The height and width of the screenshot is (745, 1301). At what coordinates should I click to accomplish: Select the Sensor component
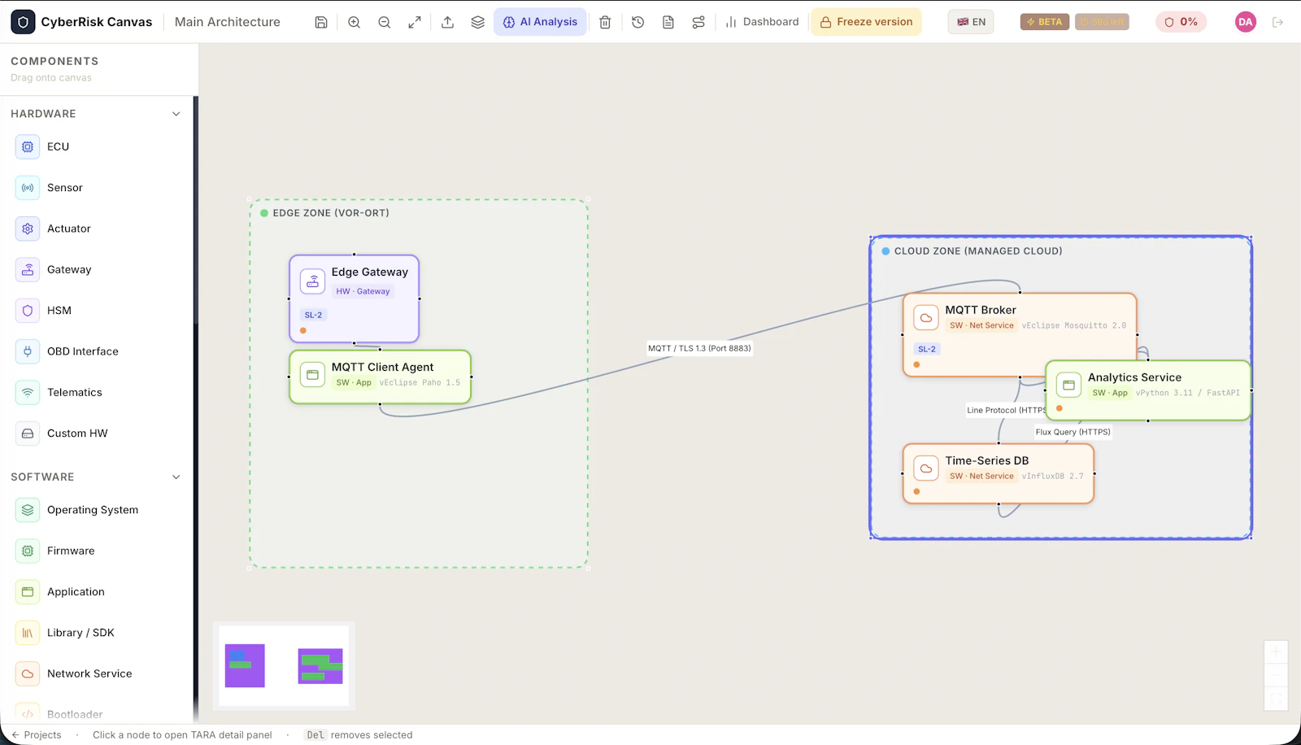click(x=98, y=188)
